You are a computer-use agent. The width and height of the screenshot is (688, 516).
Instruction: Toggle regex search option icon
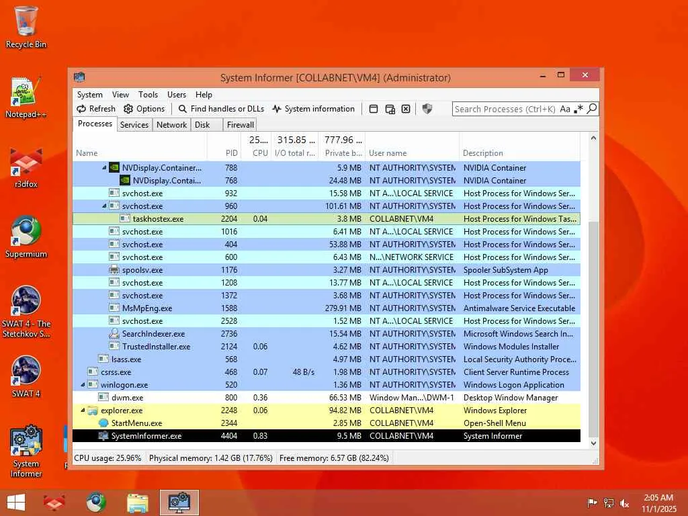pyautogui.click(x=578, y=109)
